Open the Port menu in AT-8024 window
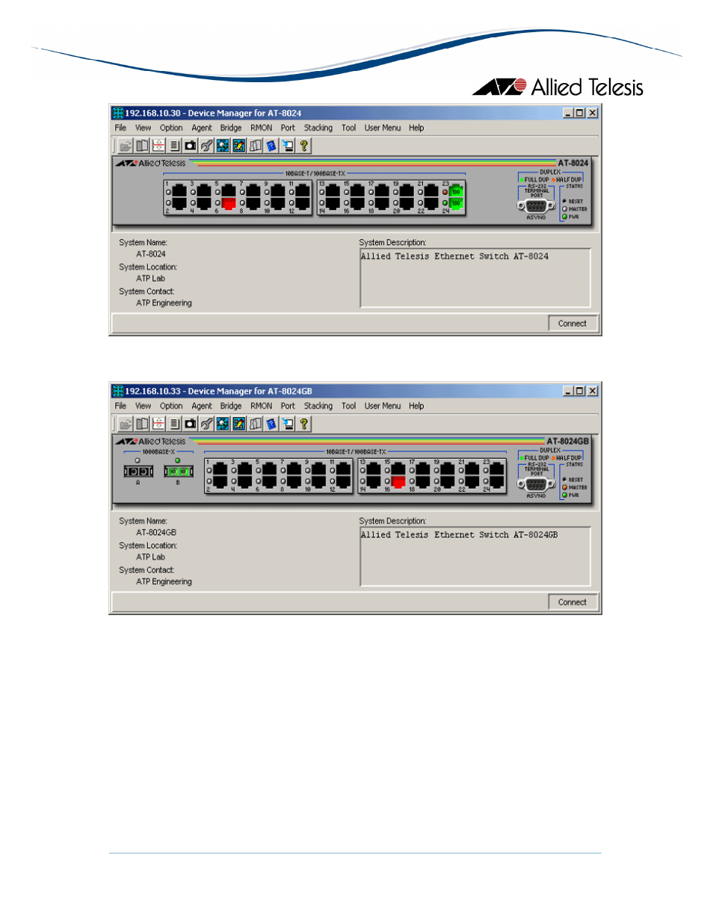Image resolution: width=713 pixels, height=923 pixels. pos(288,128)
